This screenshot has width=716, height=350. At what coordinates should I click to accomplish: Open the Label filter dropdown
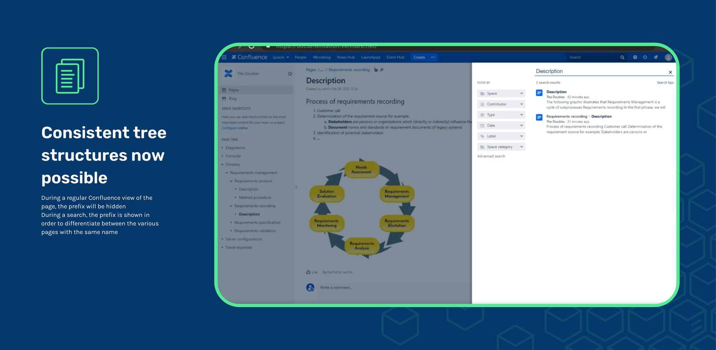[501, 136]
